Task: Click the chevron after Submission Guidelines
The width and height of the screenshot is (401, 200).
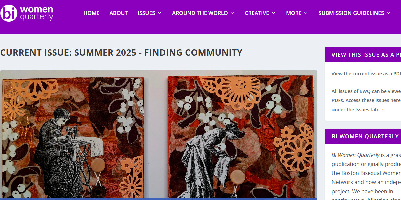Action: tap(388, 13)
